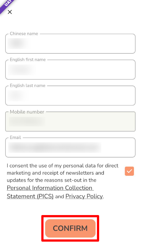
Task: Focus the Chinese name input field
Action: [70, 44]
